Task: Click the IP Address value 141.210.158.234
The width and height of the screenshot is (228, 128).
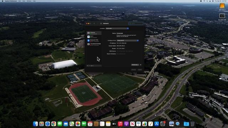Action: point(121,43)
